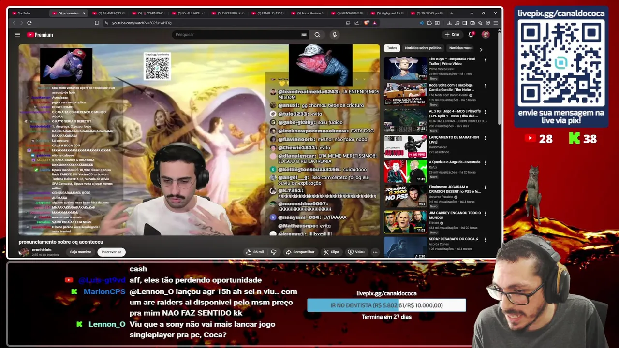Open the YouTube hamburger guide menu
This screenshot has width=619, height=348.
(x=17, y=35)
